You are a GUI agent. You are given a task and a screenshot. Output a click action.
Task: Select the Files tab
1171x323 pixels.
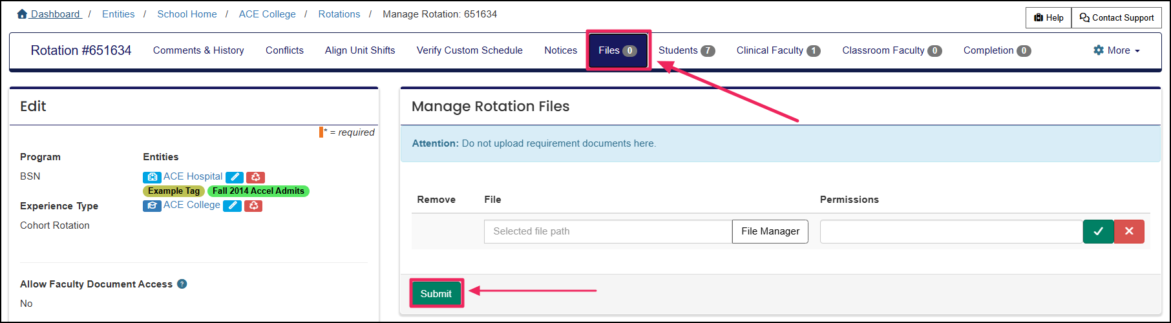[x=618, y=50]
